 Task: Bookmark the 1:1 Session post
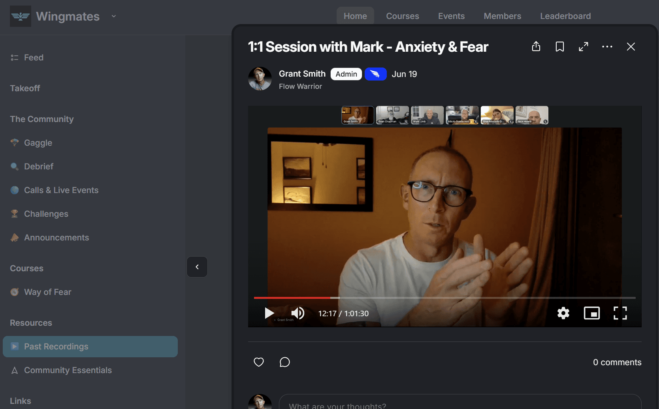coord(560,47)
